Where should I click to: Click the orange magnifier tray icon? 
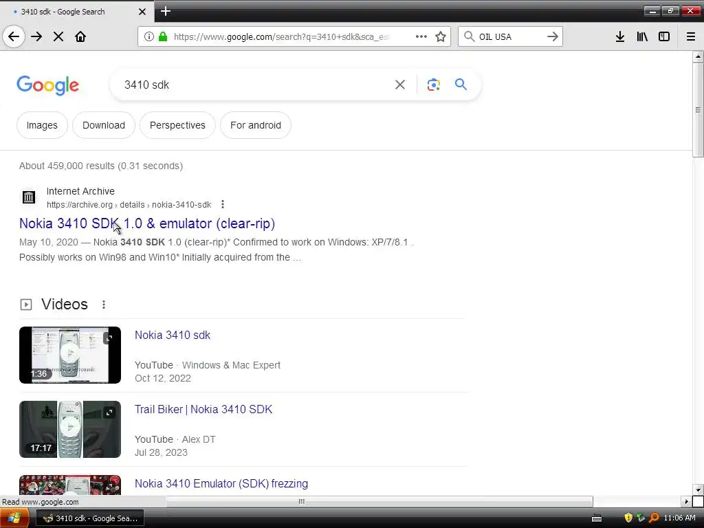pyautogui.click(x=654, y=518)
